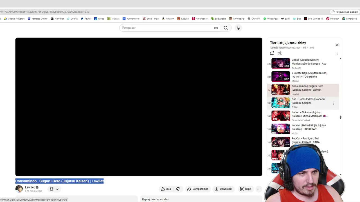Screen dimensions: 360x202
Task: Open the paiN bookmark
Action: point(285,19)
